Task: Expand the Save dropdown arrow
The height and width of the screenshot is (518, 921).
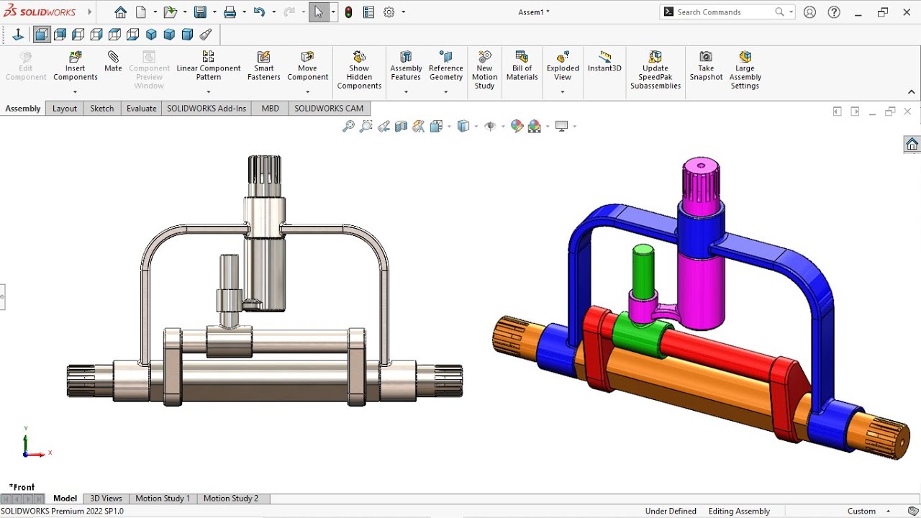Action: pos(214,12)
